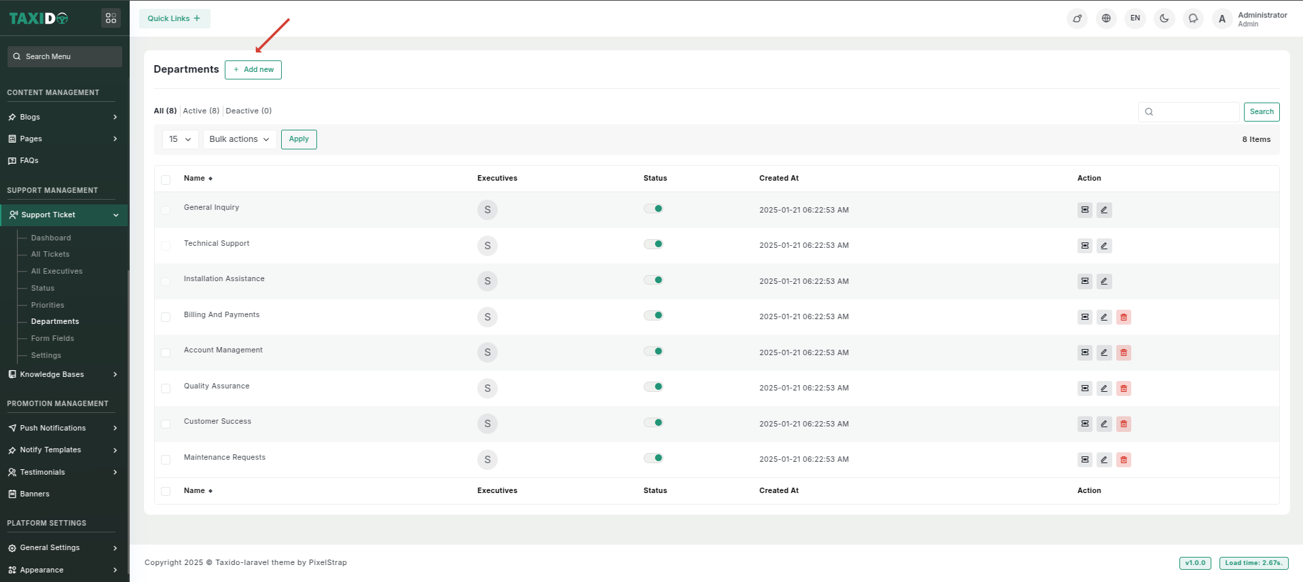Click the Add new department button
The height and width of the screenshot is (582, 1303).
pyautogui.click(x=253, y=69)
